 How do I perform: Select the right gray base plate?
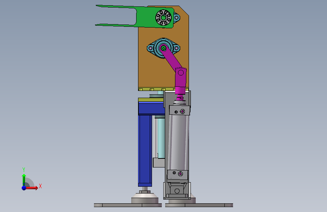[x=199, y=205]
